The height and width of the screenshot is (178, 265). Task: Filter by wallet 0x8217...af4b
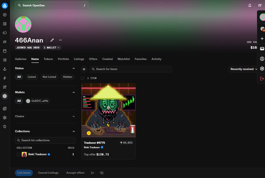coord(37,101)
